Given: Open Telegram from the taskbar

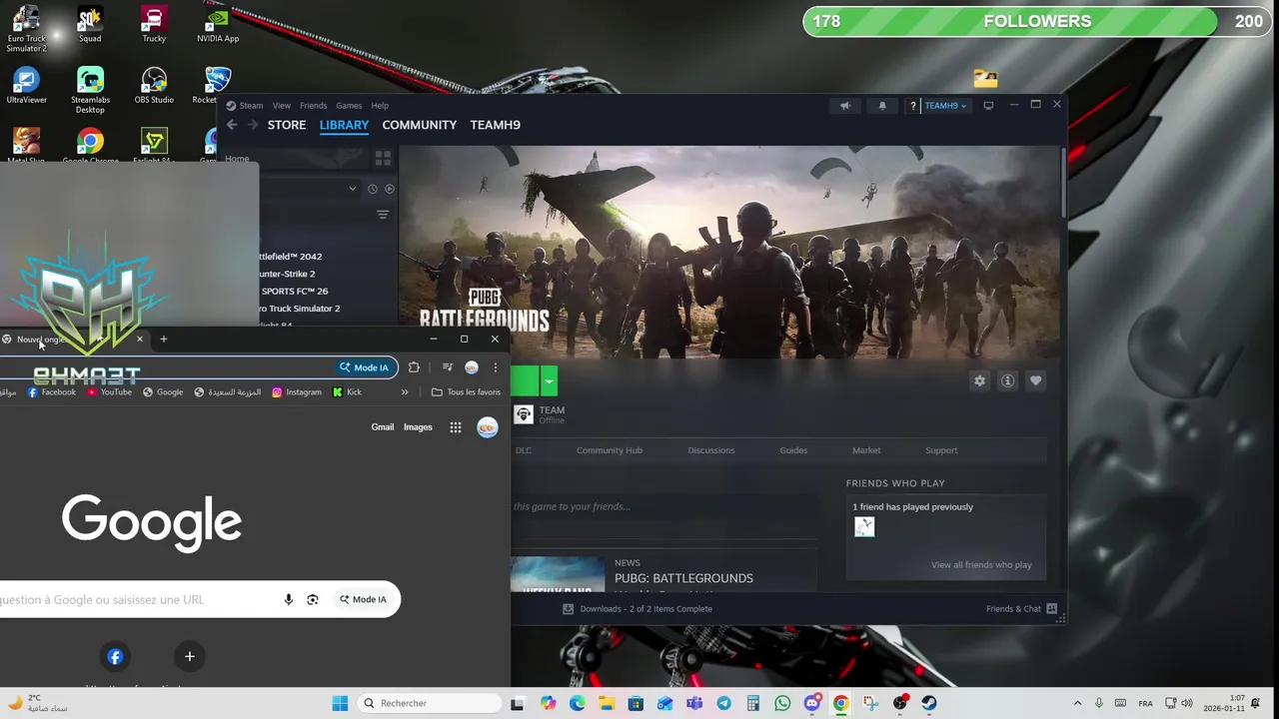Looking at the screenshot, I should pos(723,703).
